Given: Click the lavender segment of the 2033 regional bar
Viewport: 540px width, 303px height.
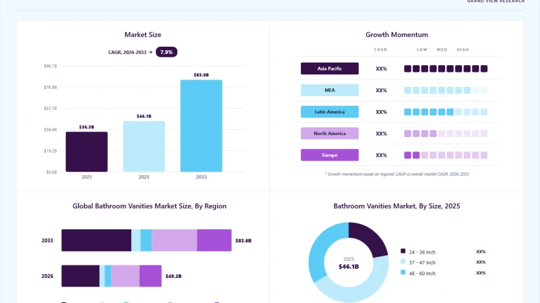Looking at the screenshot, I should point(175,240).
